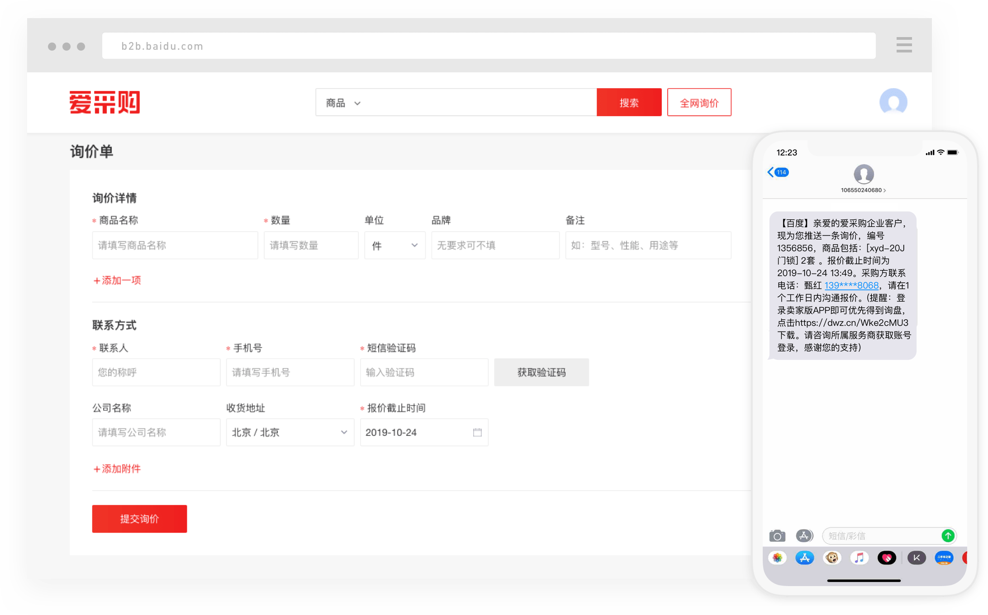
Task: Open the browser hamburger menu icon
Action: tap(903, 45)
